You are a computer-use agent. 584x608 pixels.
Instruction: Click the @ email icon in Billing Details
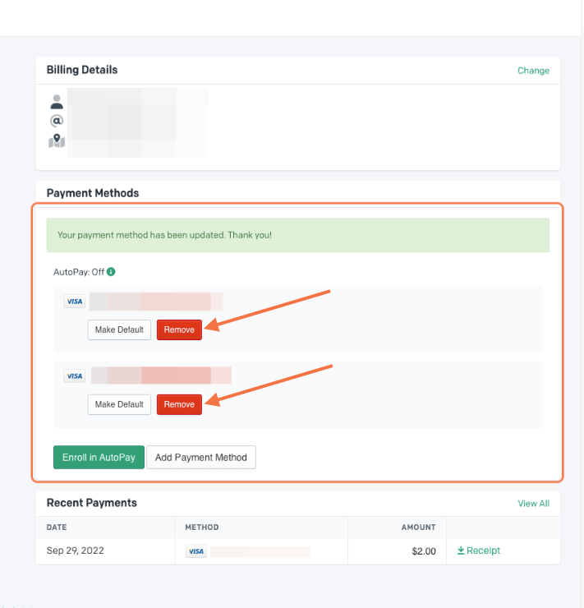coord(56,121)
